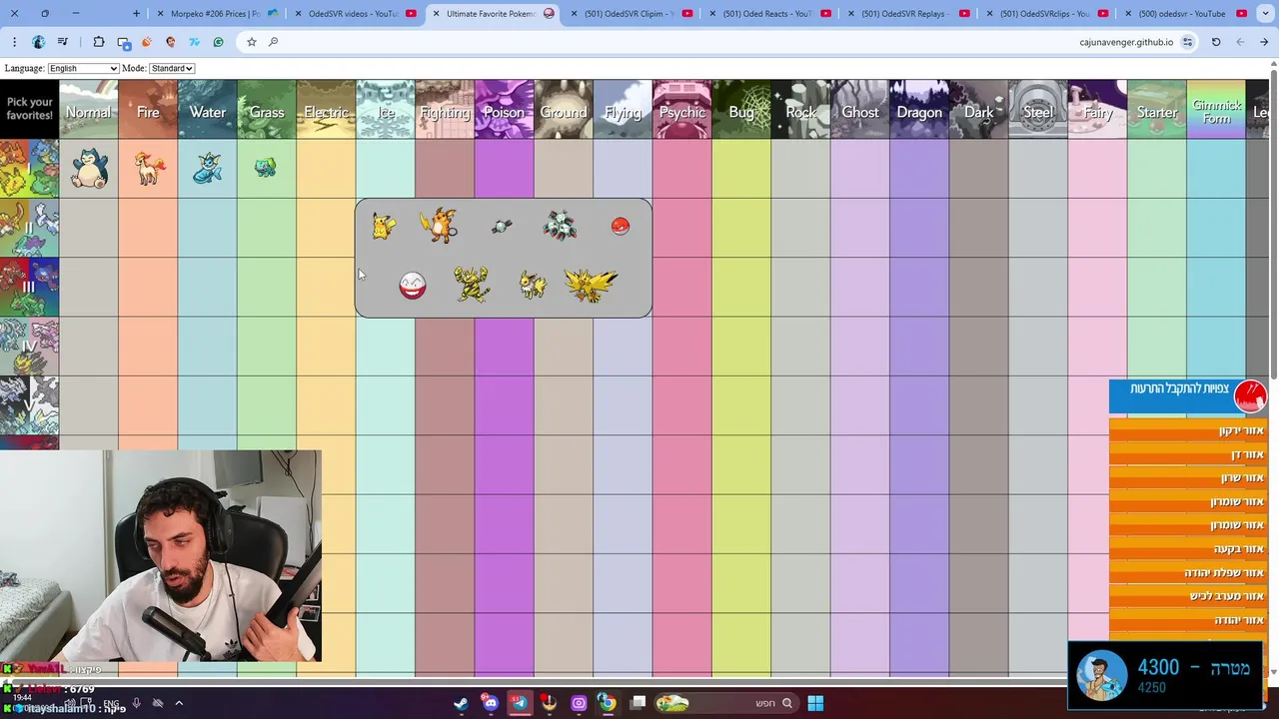Select Electrode in the picker popup

pyautogui.click(x=413, y=286)
